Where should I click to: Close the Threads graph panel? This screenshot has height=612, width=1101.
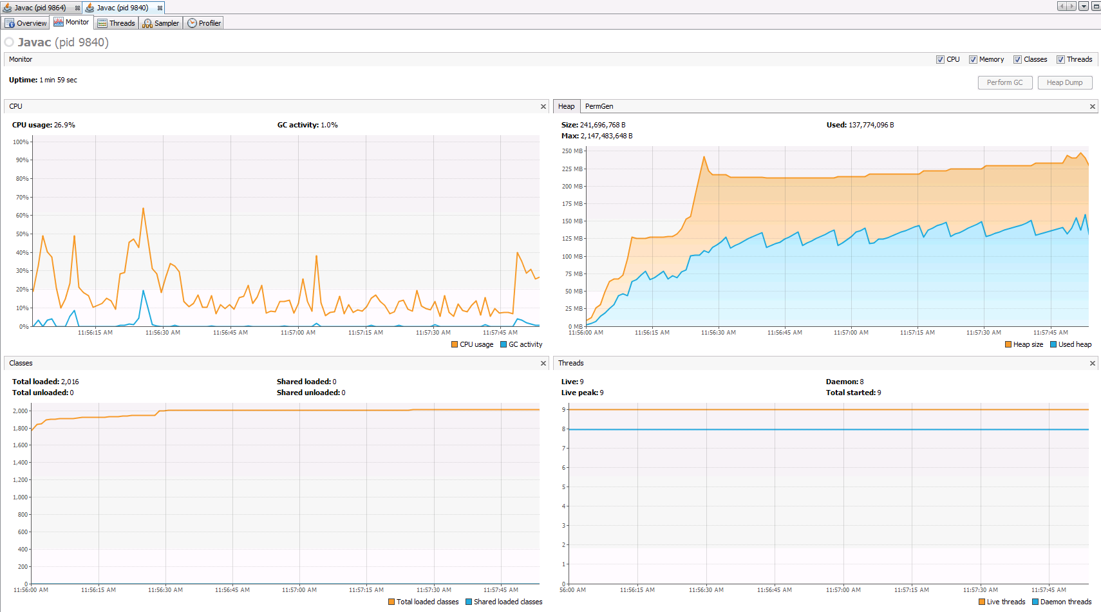(x=1092, y=364)
